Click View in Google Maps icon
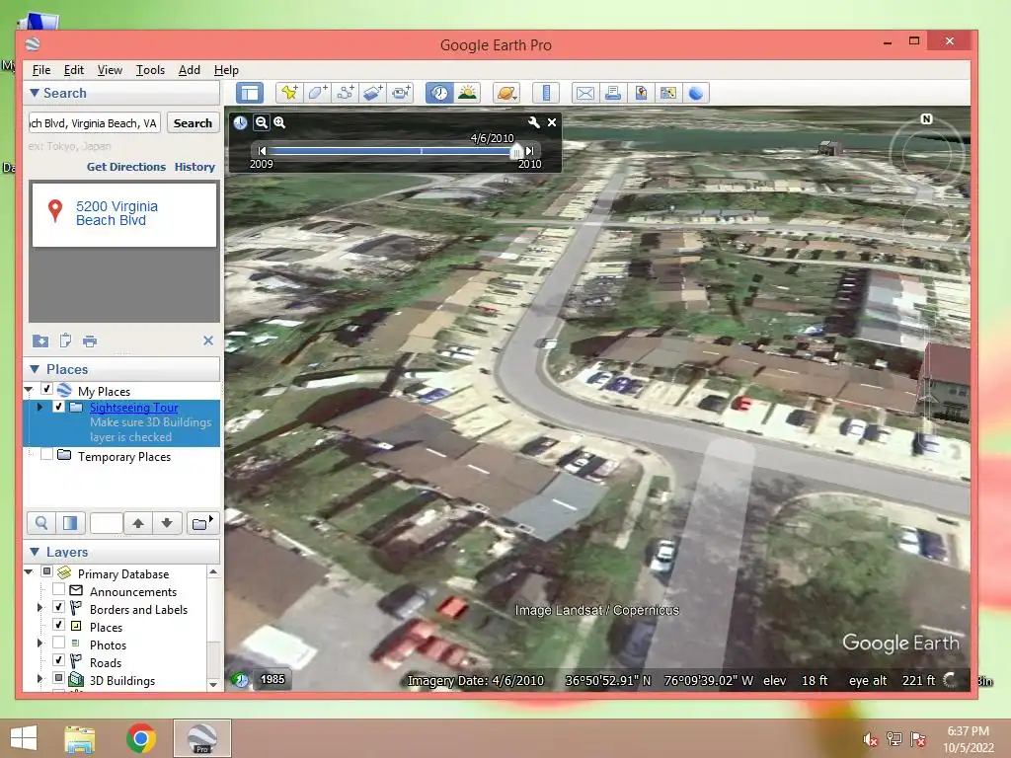Image resolution: width=1011 pixels, height=758 pixels. (668, 94)
